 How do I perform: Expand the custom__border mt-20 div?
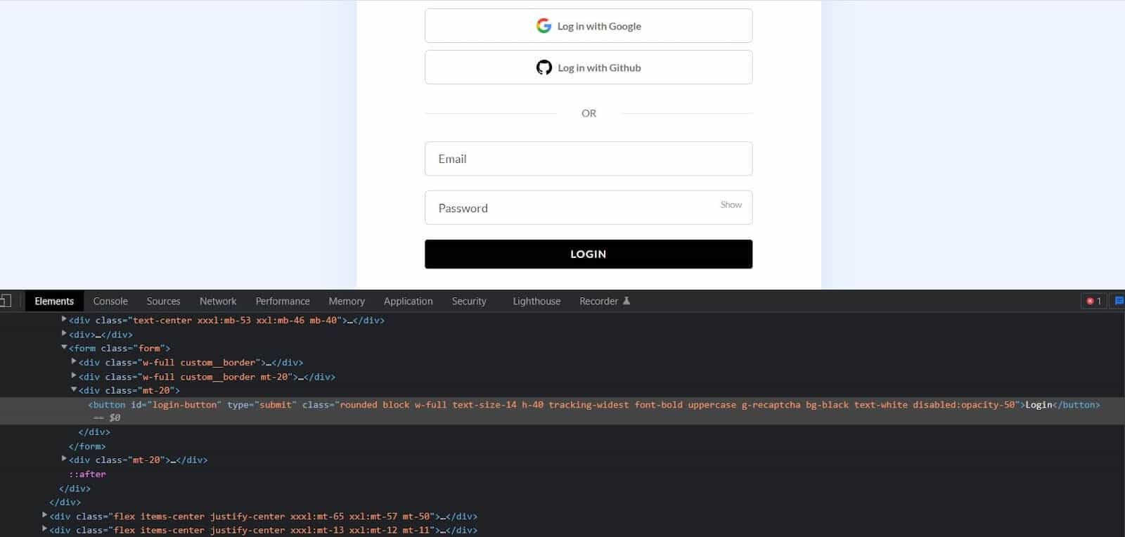[x=74, y=375]
